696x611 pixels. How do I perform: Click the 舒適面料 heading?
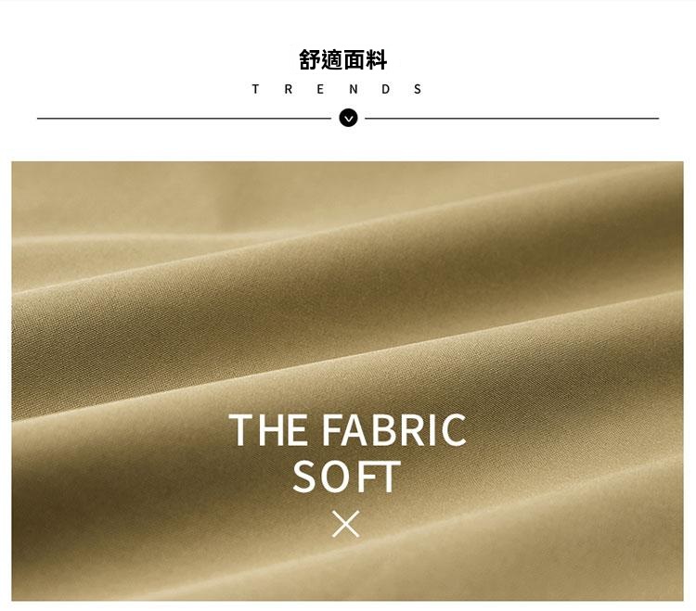(343, 60)
